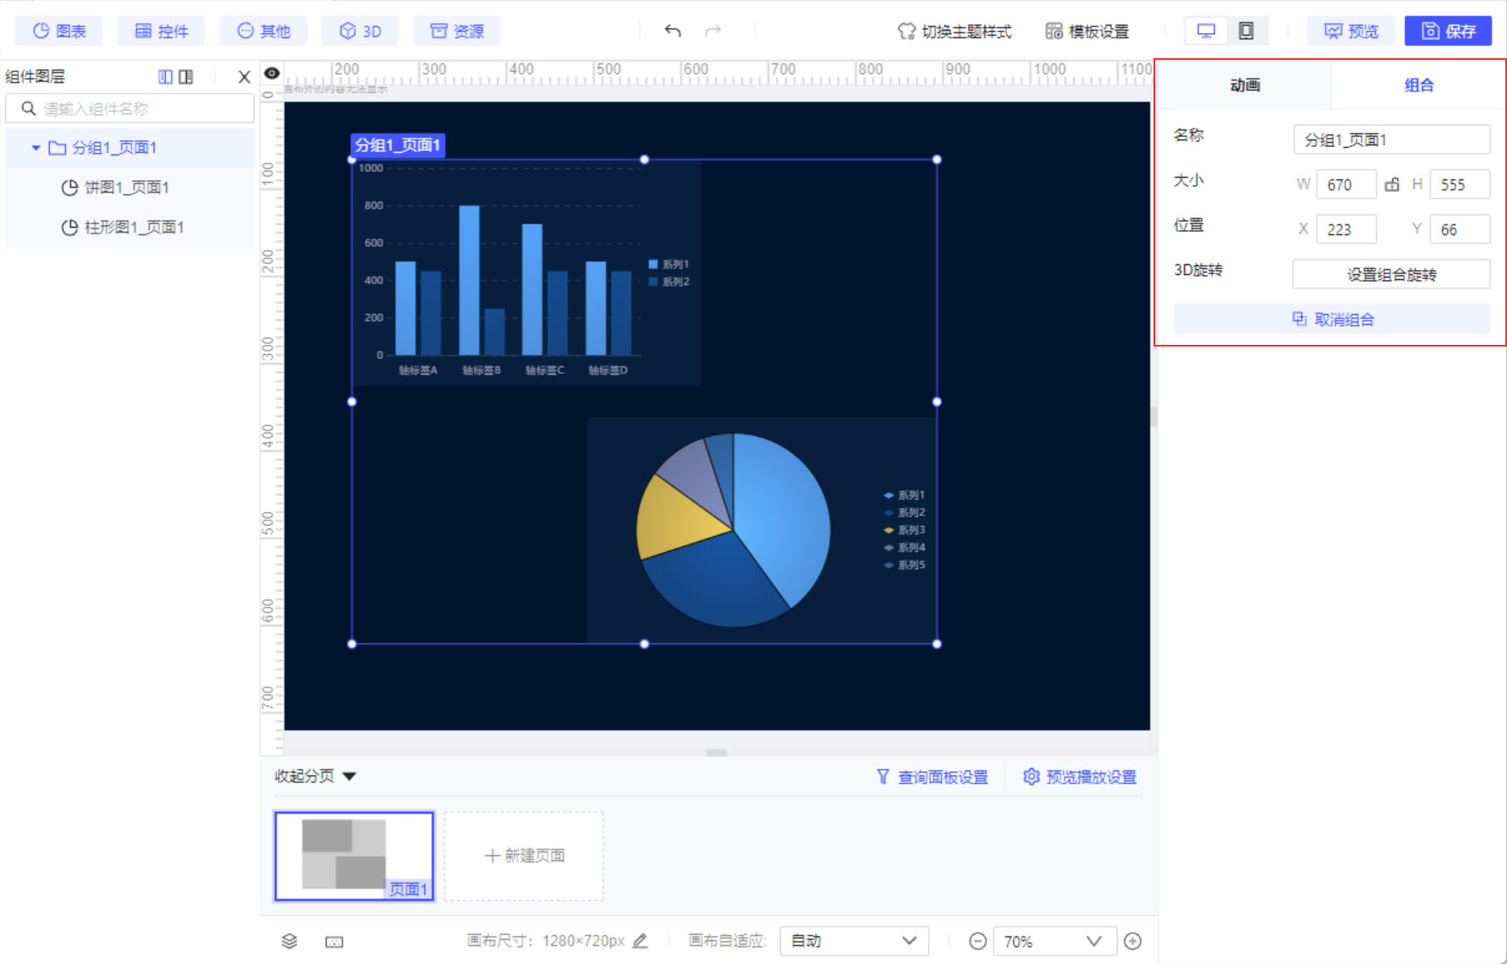
Task: Click the X position field
Action: (x=1346, y=229)
